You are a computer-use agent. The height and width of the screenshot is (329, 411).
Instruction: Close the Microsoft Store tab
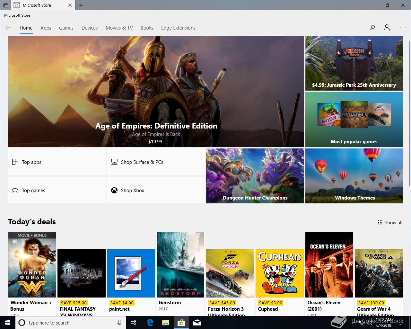tap(70, 5)
